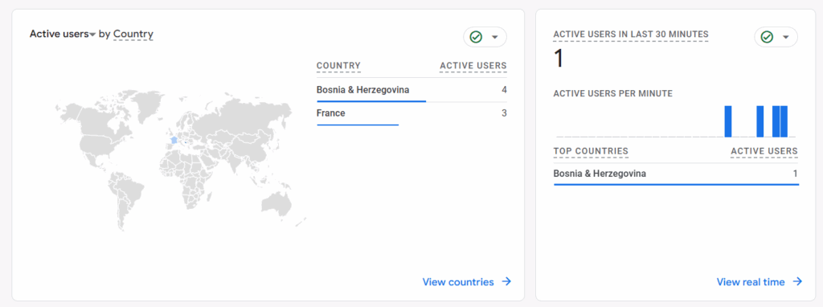Click the TOP COUNTRIES header label
Screen dimensions: 823x307
tap(591, 151)
